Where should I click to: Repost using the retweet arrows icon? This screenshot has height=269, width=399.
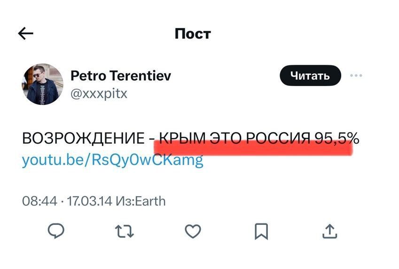[125, 231]
